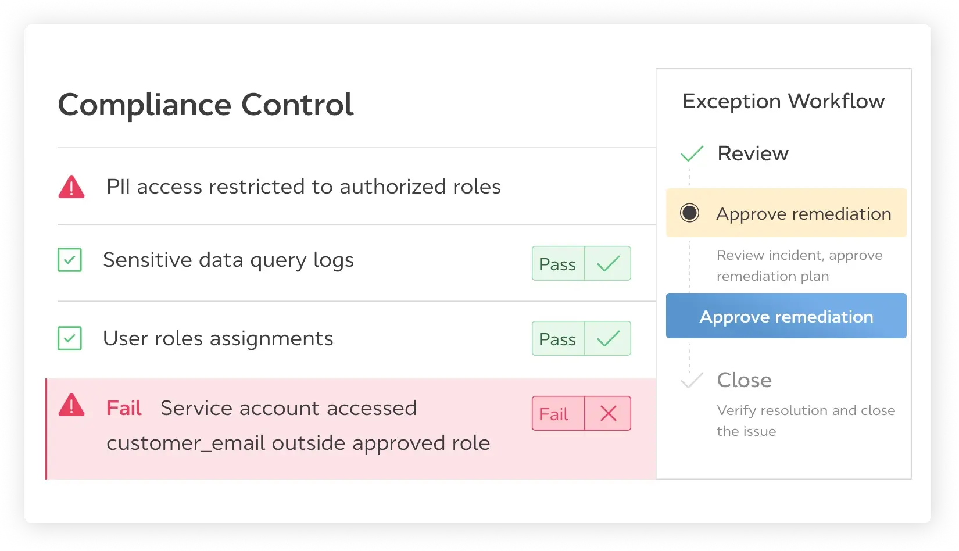
Task: Select the highlighted Approve remediation step label
Action: [803, 214]
